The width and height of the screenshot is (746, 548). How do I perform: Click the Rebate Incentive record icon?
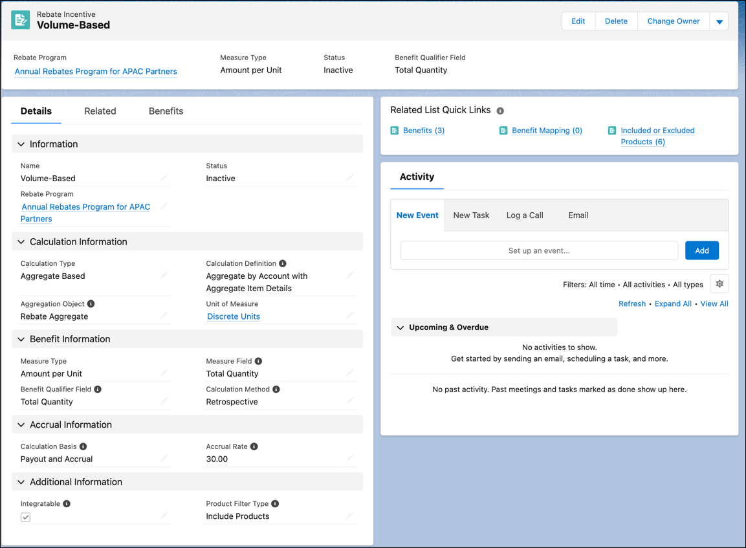coord(21,20)
